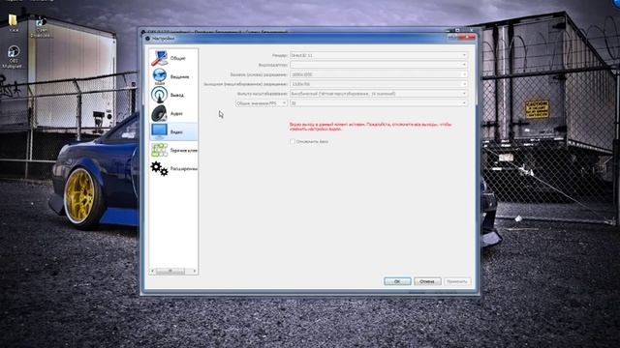
Task: Open the FPS value dropdown showing 30
Action: pos(379,103)
